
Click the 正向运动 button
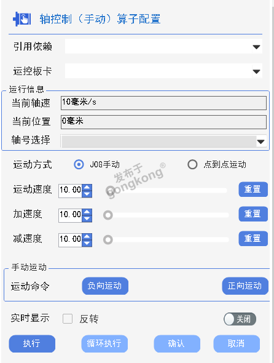tap(245, 286)
